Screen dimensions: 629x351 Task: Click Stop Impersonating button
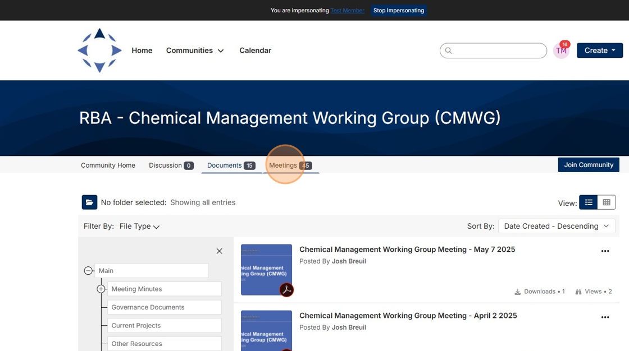(x=398, y=11)
